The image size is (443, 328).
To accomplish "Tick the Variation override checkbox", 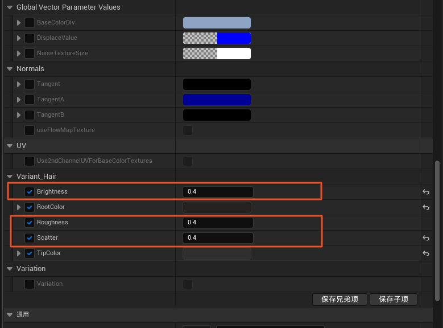I will [30, 284].
